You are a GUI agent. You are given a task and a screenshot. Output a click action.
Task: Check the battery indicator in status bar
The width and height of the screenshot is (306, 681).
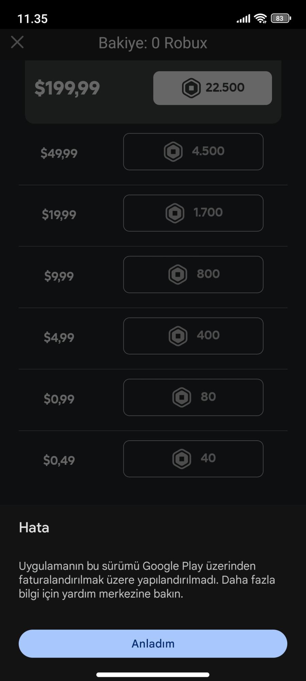280,18
